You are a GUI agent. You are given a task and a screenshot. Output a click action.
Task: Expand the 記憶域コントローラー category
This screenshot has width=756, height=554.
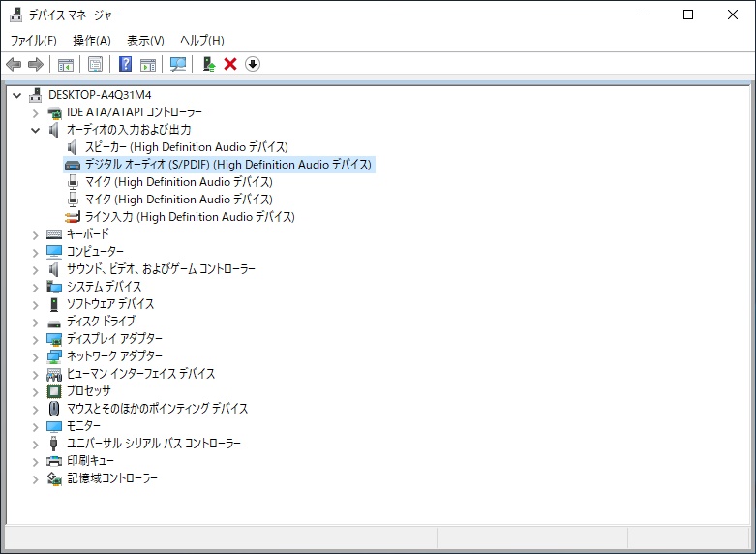click(35, 479)
